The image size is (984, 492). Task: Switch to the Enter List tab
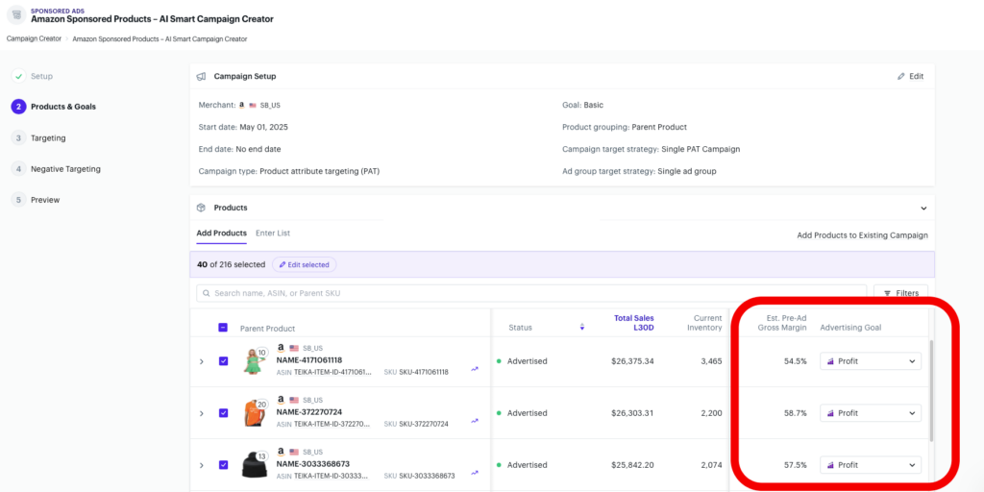(273, 234)
